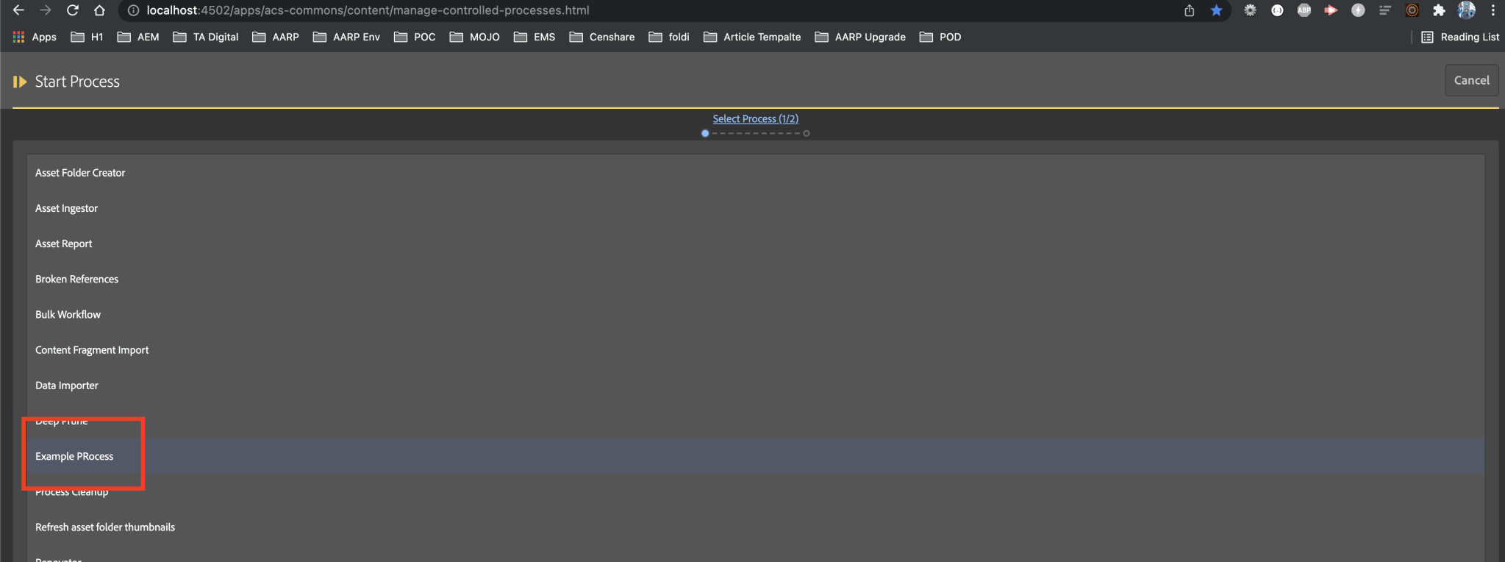Click the second step dot in wizard progress
The height and width of the screenshot is (562, 1505).
(807, 133)
